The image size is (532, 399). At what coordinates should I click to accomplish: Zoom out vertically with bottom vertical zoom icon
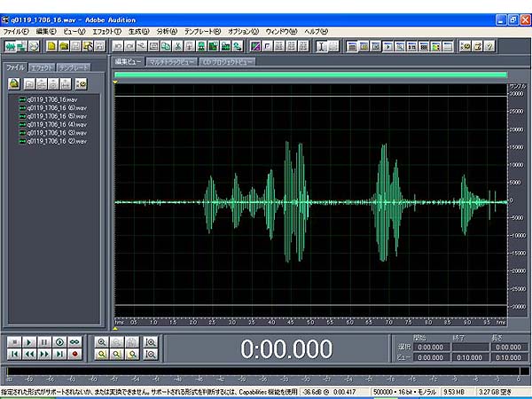point(151,354)
